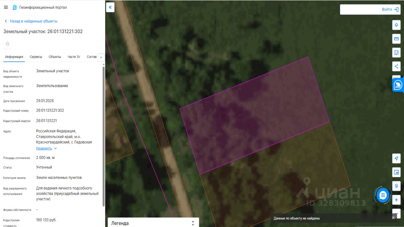Open the map layers panel

click(x=396, y=25)
